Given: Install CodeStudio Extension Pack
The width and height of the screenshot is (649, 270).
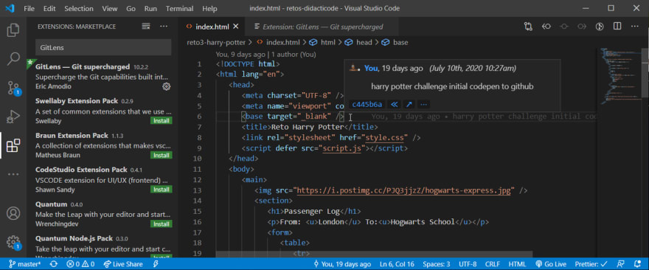Looking at the screenshot, I should [161, 190].
